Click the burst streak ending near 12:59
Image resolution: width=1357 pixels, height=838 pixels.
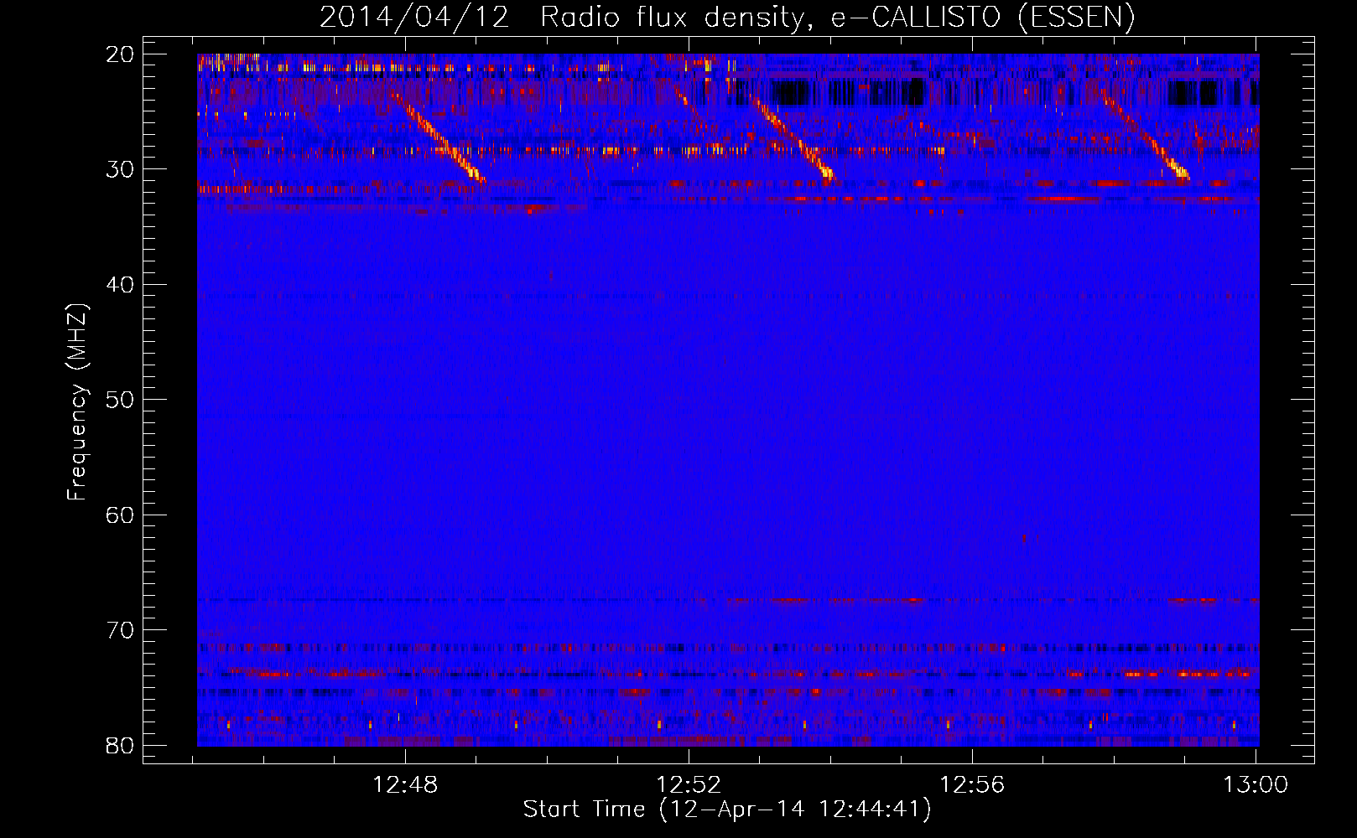[x=1146, y=138]
